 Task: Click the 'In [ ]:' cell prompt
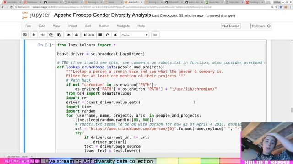click(46, 45)
